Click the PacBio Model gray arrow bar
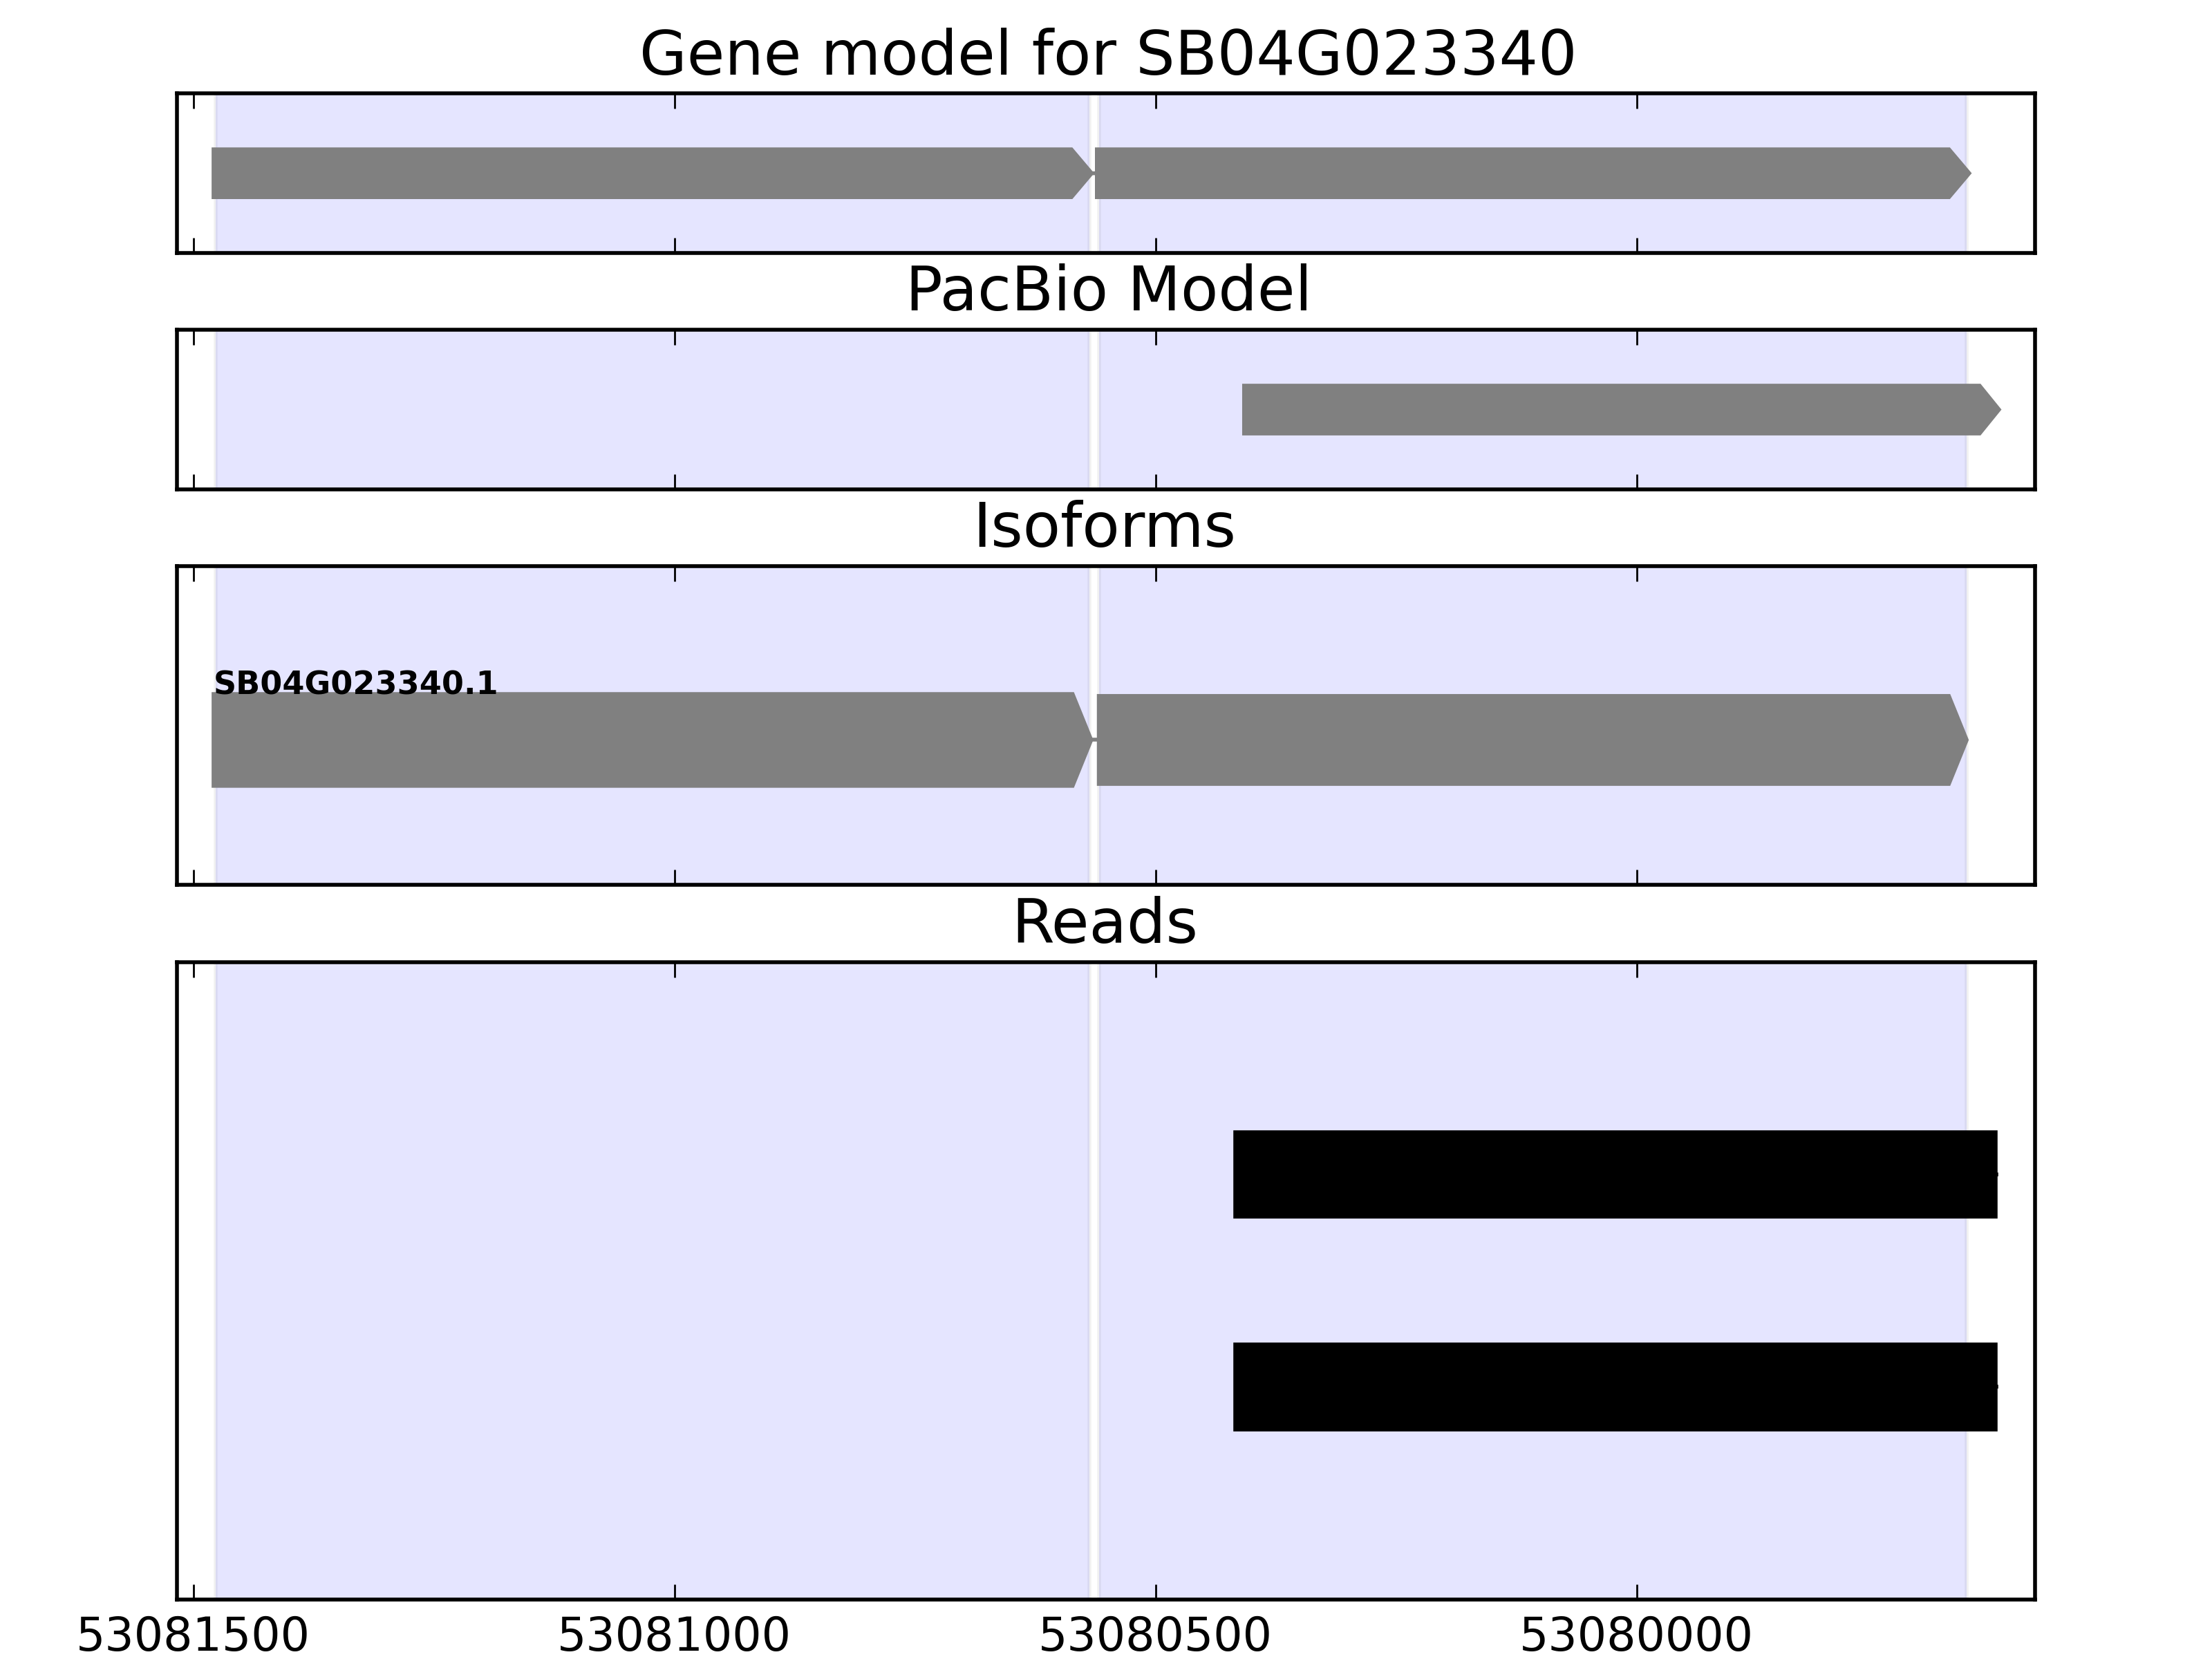This screenshot has height=1659, width=2212. point(1610,409)
